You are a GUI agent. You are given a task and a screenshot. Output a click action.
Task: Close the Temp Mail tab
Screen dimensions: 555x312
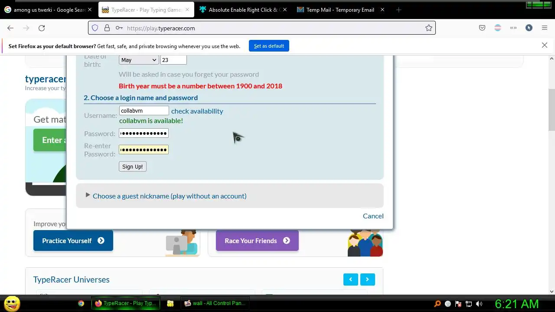point(382,10)
